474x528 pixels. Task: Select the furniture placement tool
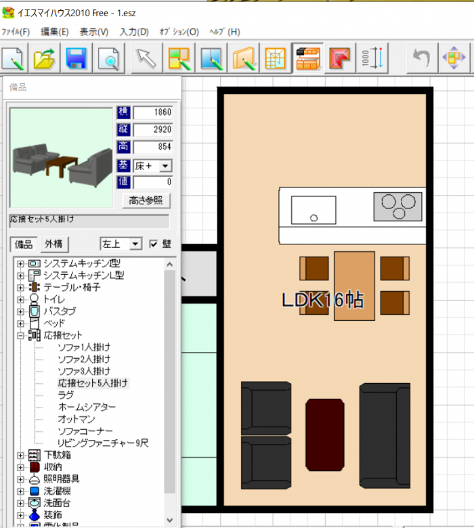coord(307,58)
